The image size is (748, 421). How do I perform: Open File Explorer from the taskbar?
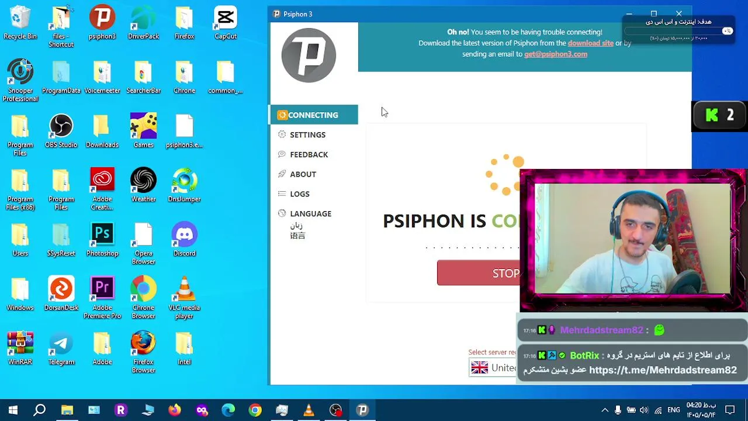coord(67,410)
